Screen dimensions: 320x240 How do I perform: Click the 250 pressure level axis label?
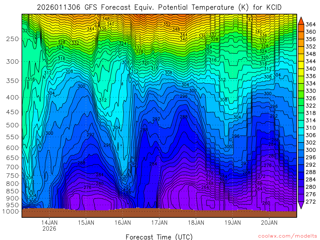12,39
